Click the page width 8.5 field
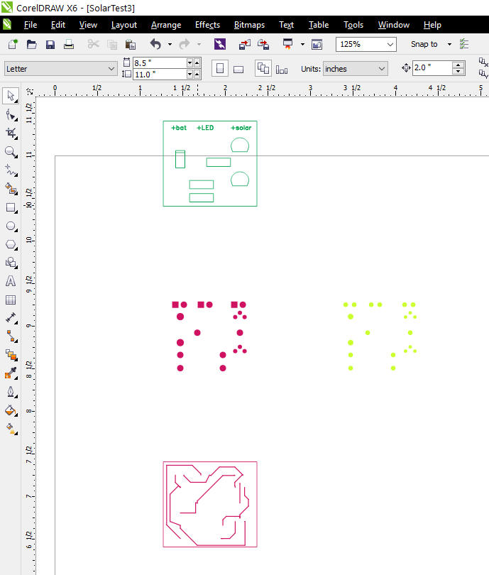The width and height of the screenshot is (489, 575). tap(159, 63)
